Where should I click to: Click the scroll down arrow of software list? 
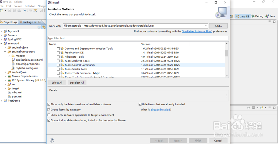pos(227,76)
